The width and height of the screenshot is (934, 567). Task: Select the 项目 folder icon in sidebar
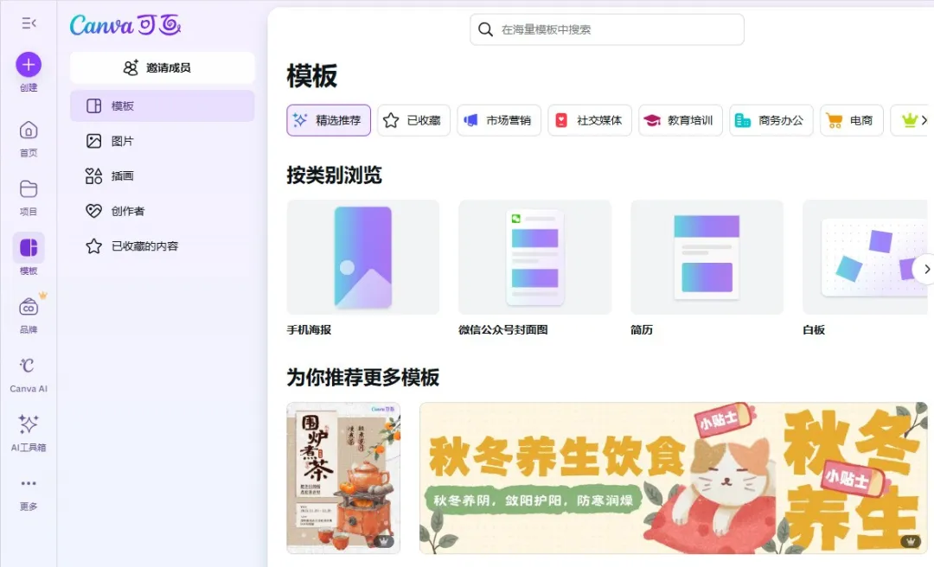click(28, 188)
